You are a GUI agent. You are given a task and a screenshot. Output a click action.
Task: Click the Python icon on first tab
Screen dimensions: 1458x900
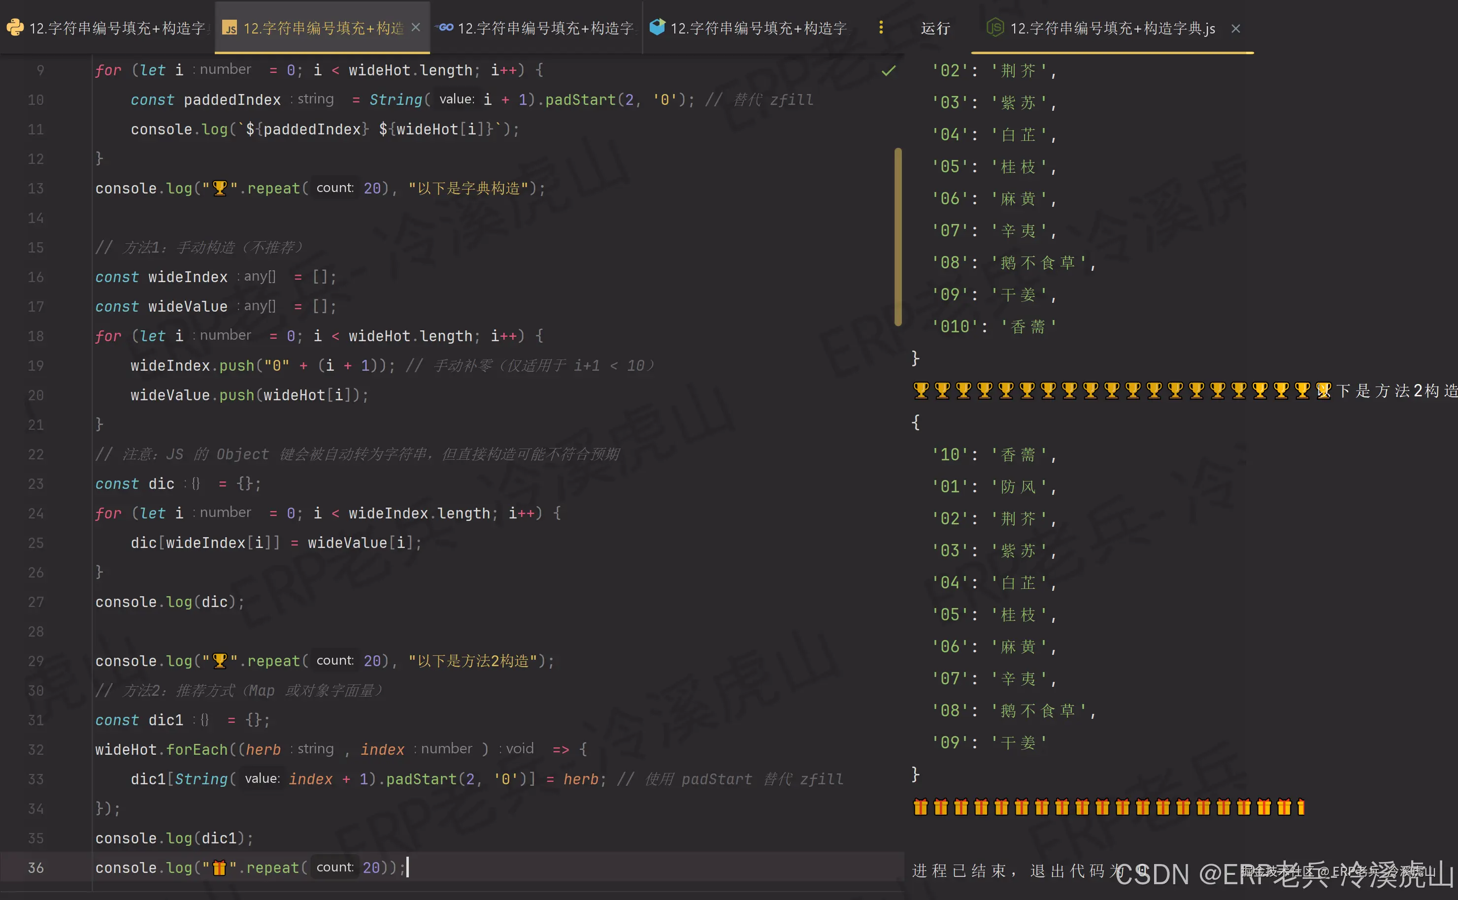[x=15, y=28]
